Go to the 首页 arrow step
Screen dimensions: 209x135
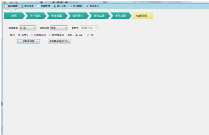coord(14,16)
